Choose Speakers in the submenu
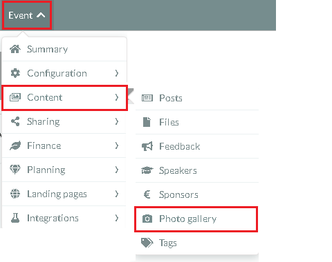 click(197, 170)
